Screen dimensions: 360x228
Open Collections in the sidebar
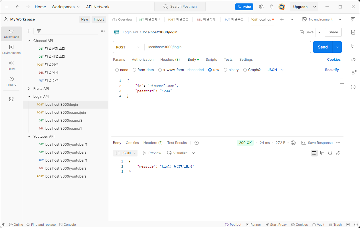[11, 34]
